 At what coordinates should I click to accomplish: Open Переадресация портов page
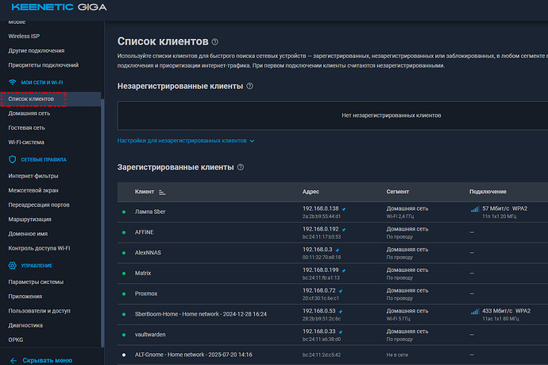(x=44, y=204)
